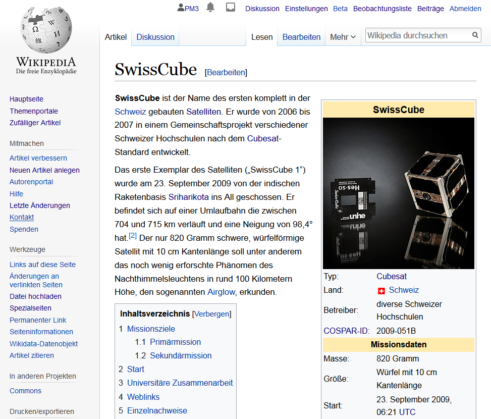Open the UTC link in the infobox
The image size is (491, 419).
[x=407, y=412]
